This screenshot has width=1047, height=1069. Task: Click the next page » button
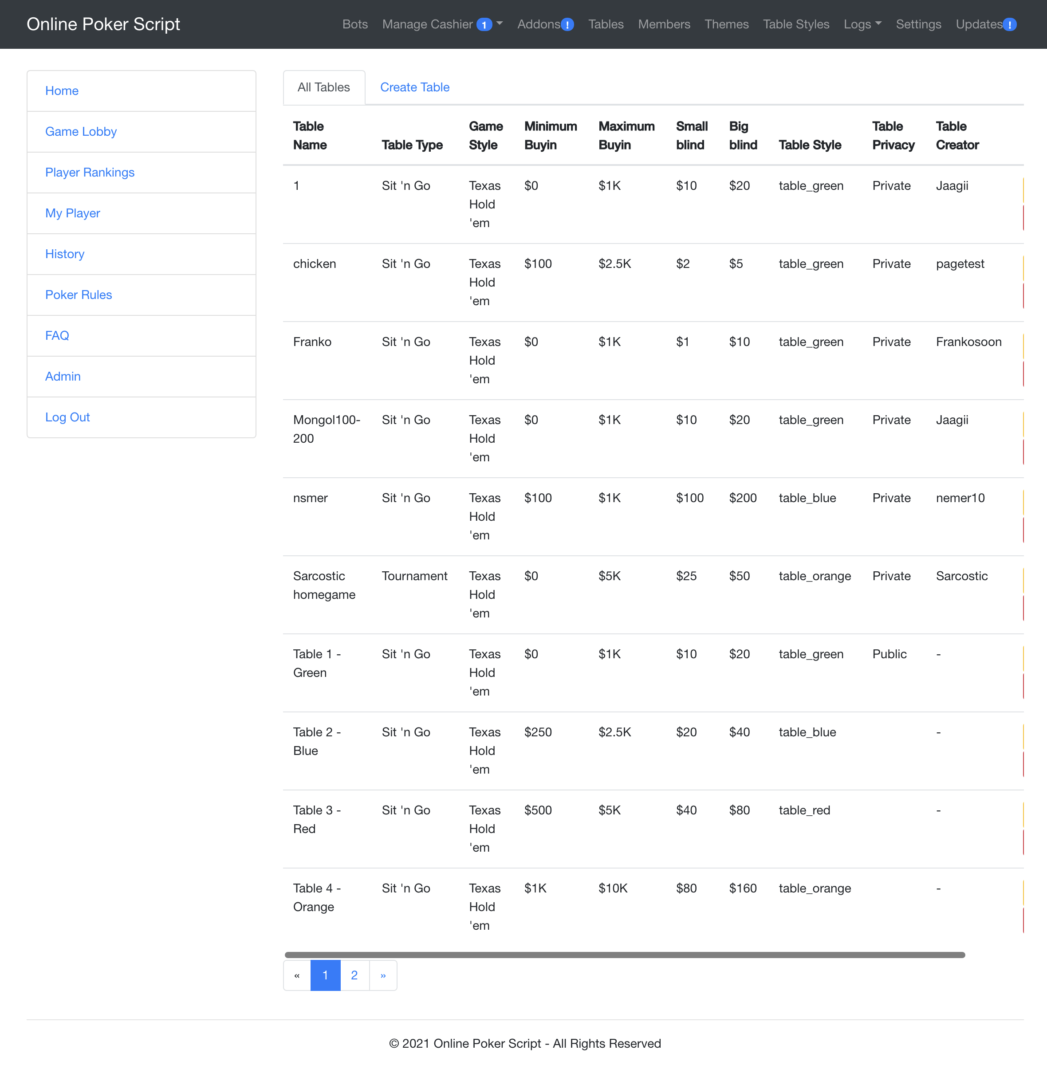383,975
